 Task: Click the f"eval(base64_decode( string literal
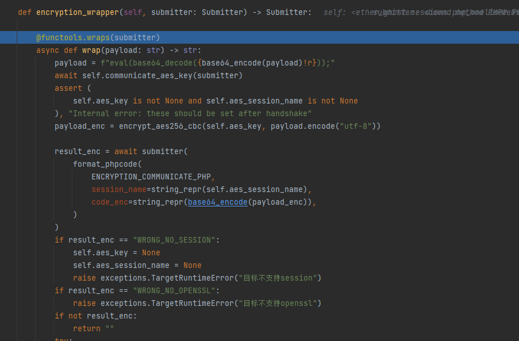point(149,63)
